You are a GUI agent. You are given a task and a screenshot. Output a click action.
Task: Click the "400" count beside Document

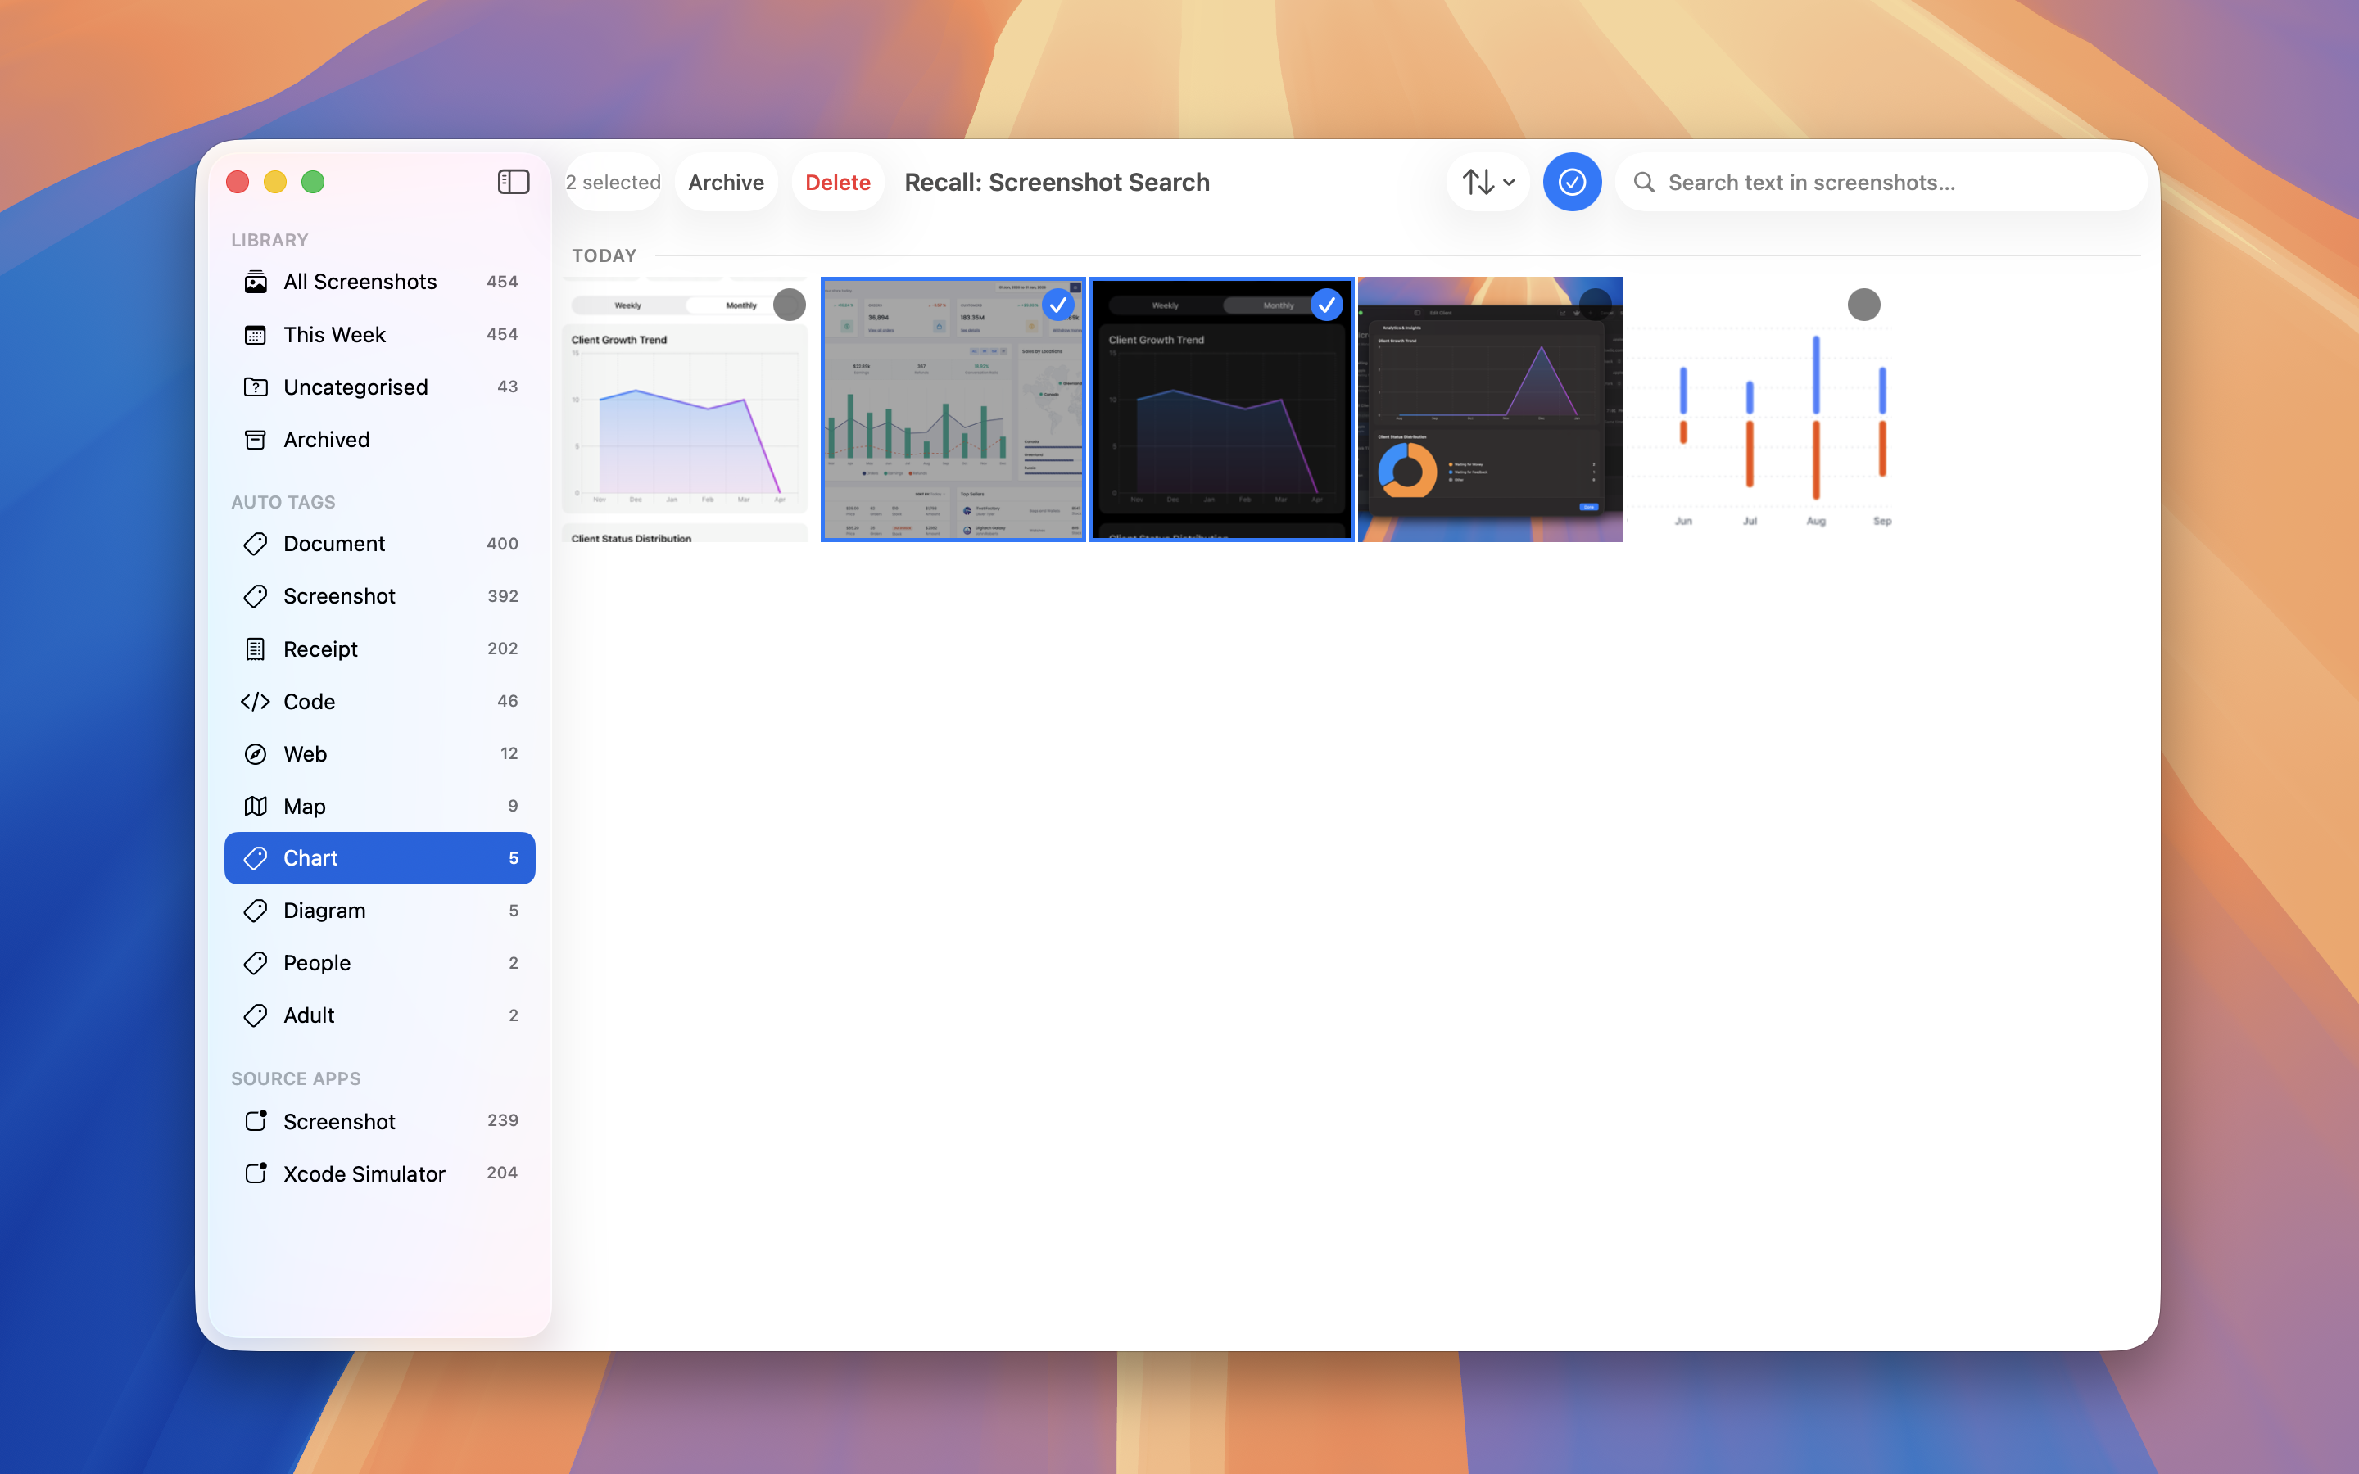click(502, 544)
